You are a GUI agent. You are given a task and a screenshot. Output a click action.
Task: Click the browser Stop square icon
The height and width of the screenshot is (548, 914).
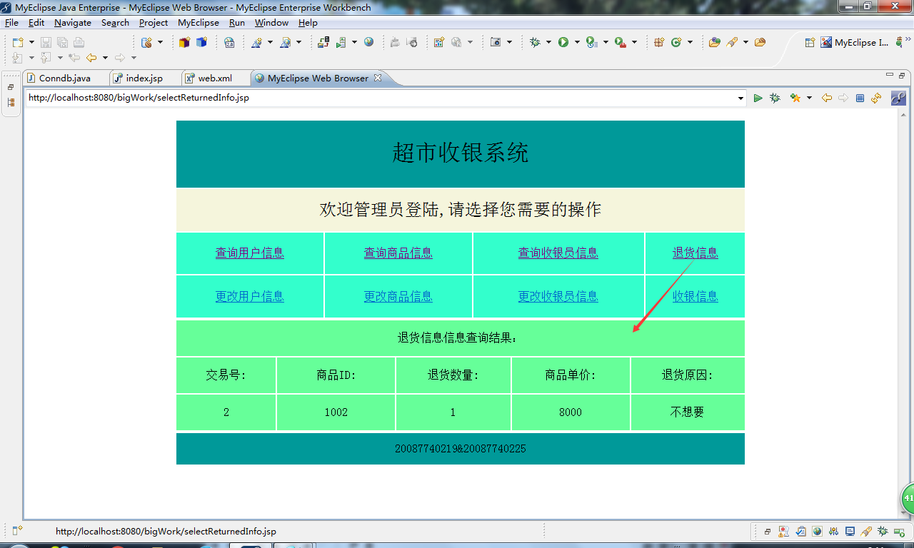click(x=860, y=98)
